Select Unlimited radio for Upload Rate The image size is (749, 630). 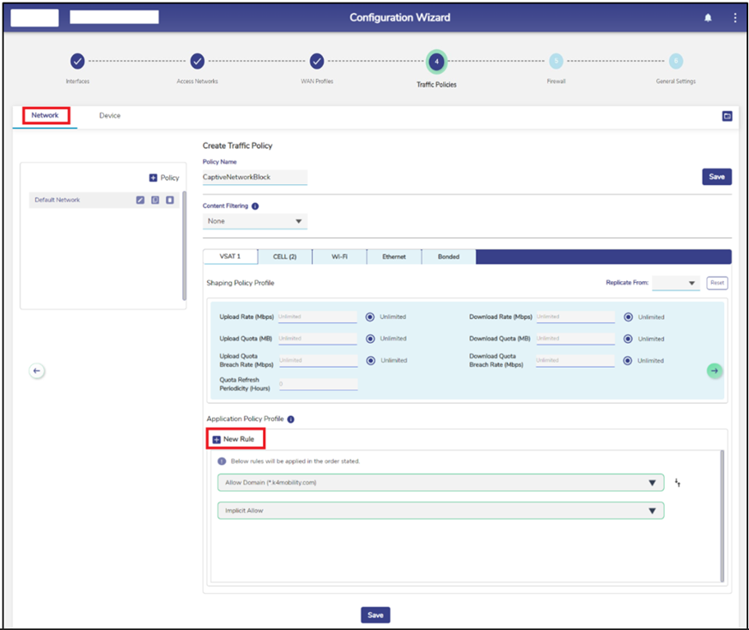click(x=370, y=317)
